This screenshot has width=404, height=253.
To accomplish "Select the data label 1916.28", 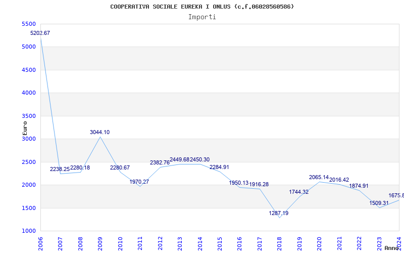I will click(259, 184).
